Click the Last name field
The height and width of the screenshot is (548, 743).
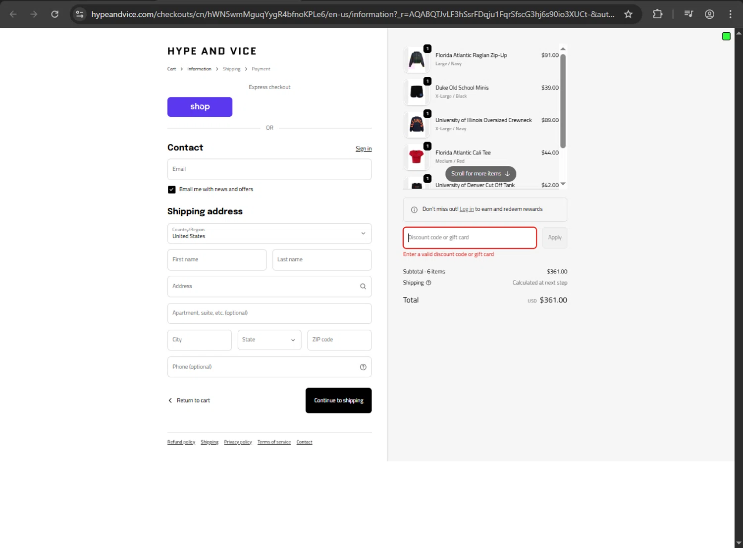point(322,259)
